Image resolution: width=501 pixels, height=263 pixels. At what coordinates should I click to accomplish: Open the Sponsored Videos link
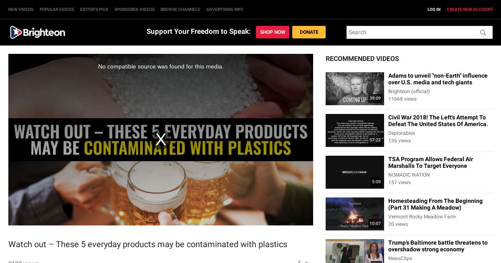pyautogui.click(x=134, y=10)
